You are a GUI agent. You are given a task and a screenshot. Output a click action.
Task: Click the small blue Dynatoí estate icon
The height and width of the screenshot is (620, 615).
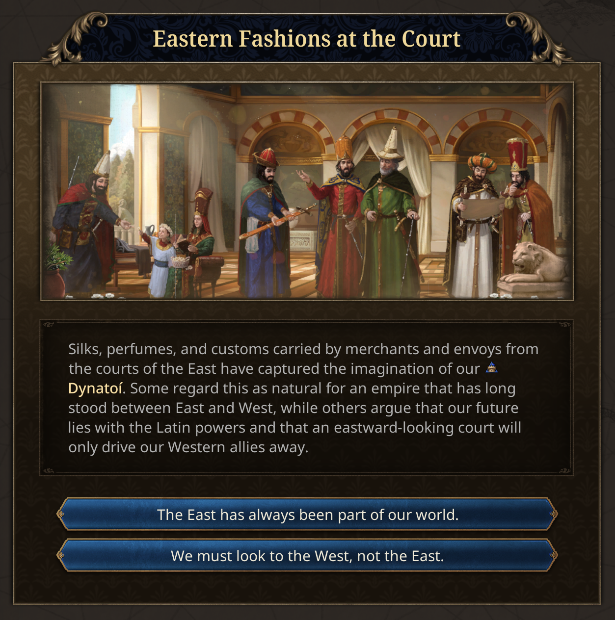[491, 367]
